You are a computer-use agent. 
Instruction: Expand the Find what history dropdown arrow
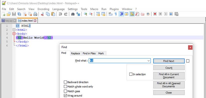click(149, 61)
